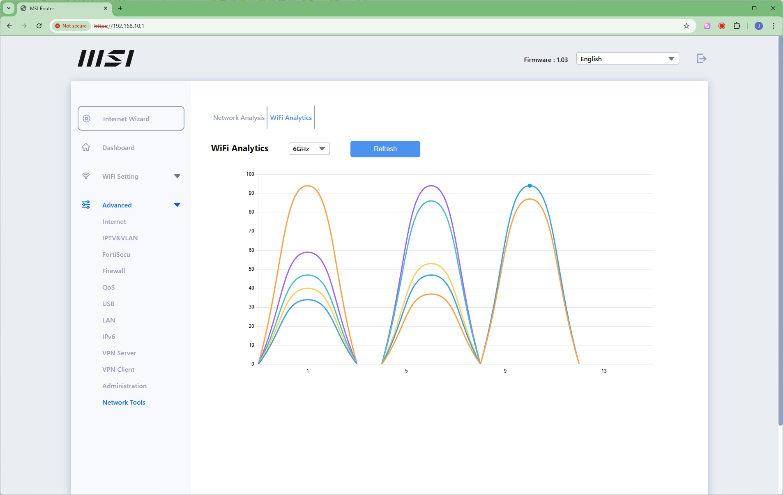Screen dimensions: 783x495
Task: Click the blue data point on channel 9 curve
Action: 530,186
